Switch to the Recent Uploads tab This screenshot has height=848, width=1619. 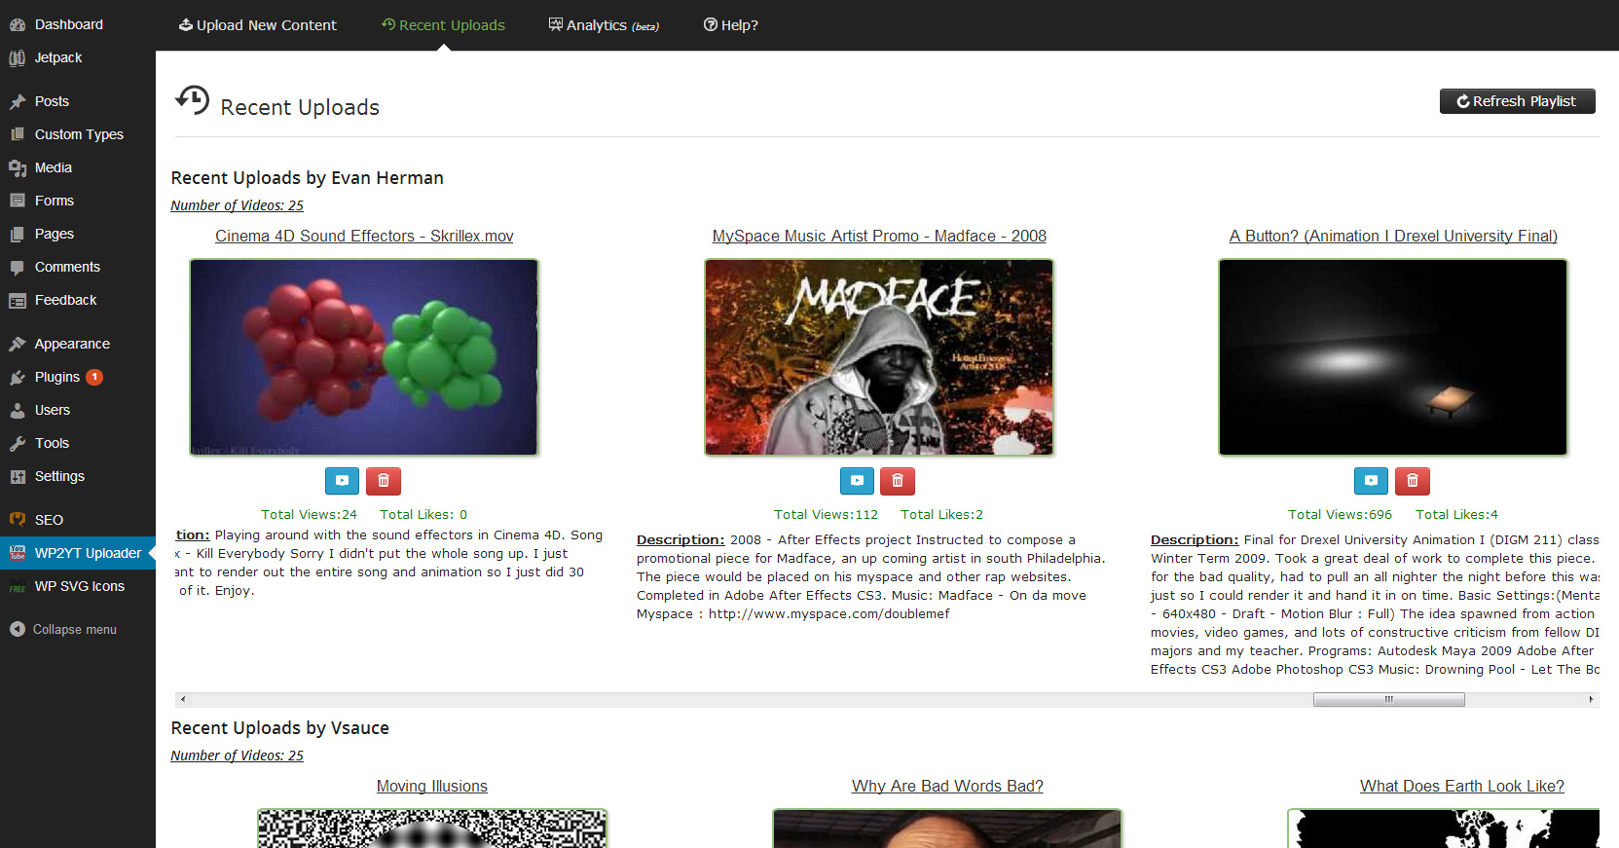(443, 25)
